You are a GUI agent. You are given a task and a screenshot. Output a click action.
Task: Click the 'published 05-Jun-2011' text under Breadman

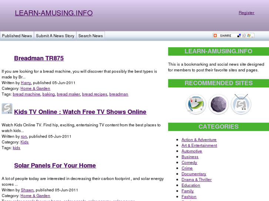point(54,83)
